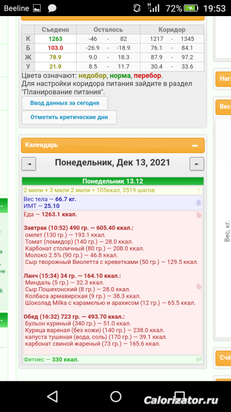Select the Завтрак (10:52) meal heading
This screenshot has width=231, height=412.
[x=79, y=228]
